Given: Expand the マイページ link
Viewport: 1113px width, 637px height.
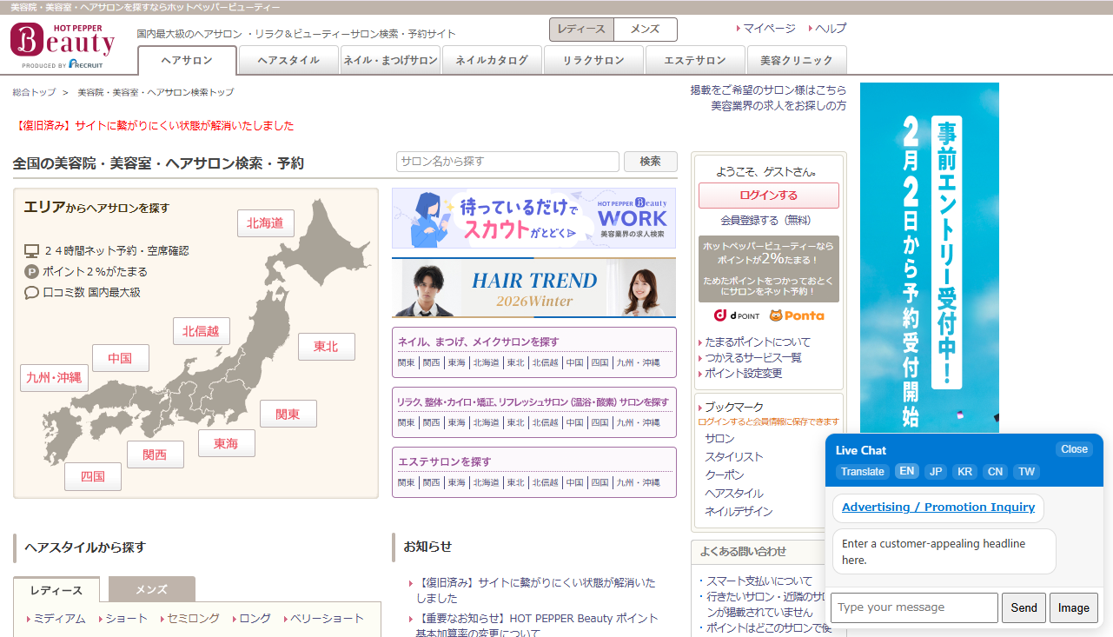Looking at the screenshot, I should (x=768, y=29).
